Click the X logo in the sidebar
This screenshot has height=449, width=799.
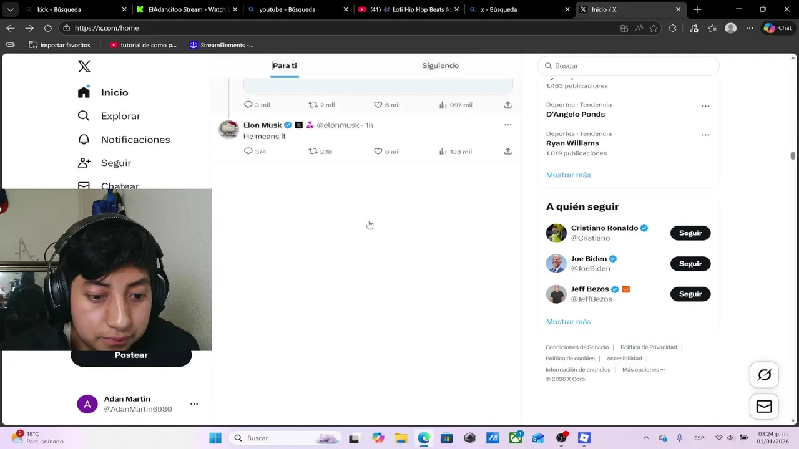(84, 67)
